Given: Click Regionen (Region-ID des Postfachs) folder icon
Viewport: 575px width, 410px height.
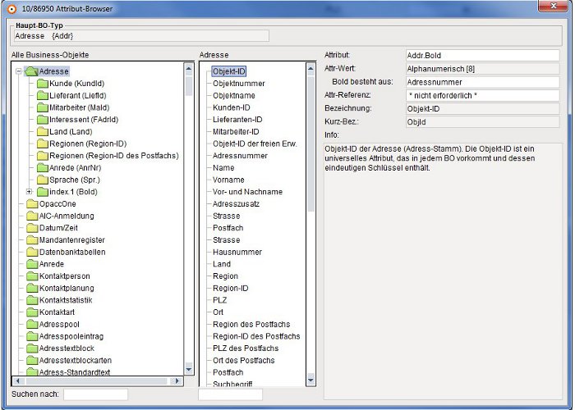Looking at the screenshot, I should coord(43,156).
